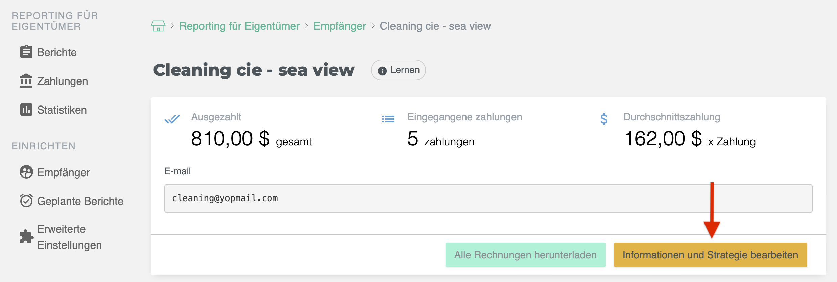837x282 pixels.
Task: Click the Statistiken bar chart icon
Action: click(x=26, y=110)
